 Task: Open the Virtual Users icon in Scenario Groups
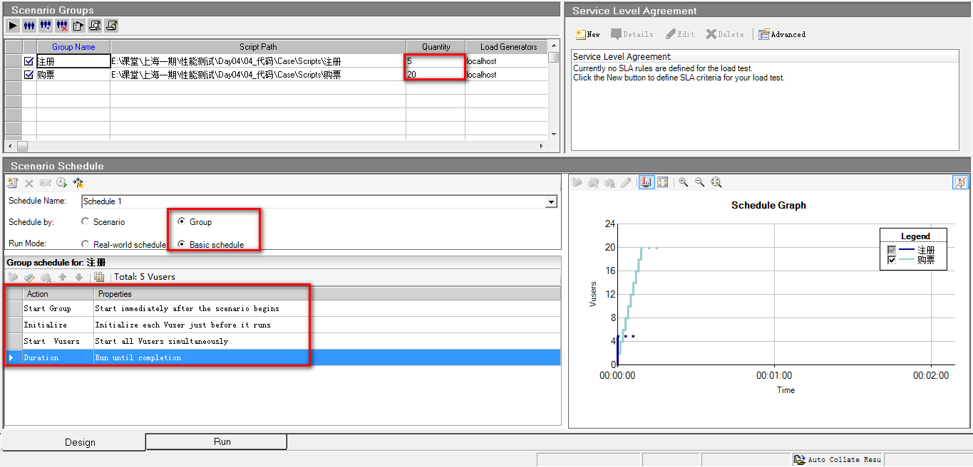tap(29, 26)
